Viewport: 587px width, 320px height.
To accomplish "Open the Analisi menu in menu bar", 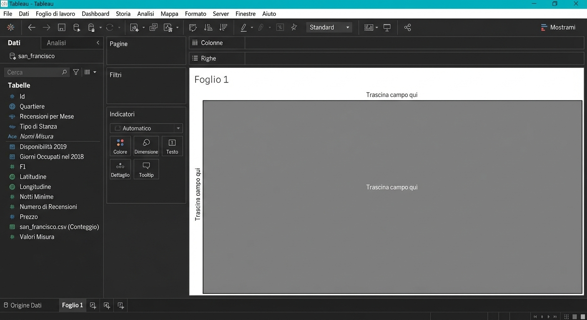I will tap(145, 14).
